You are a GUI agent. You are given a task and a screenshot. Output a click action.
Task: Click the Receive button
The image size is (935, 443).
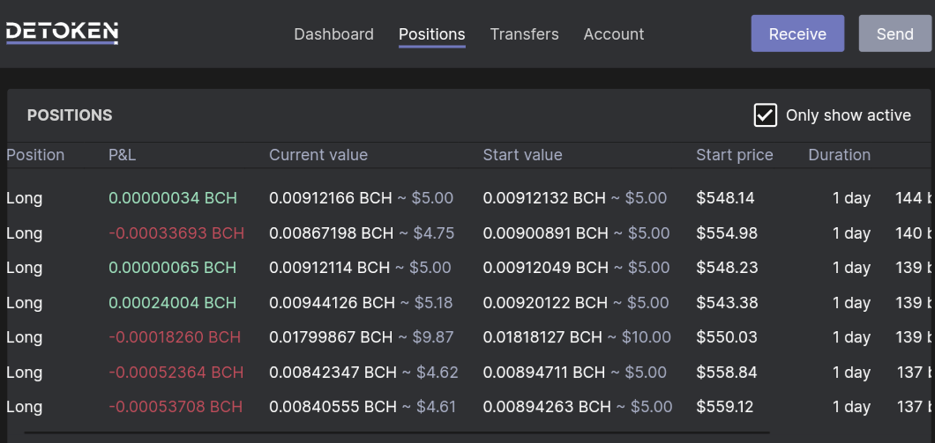[797, 33]
